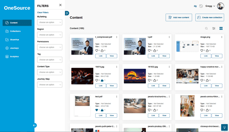Viewport: 229px width, 132px height.
Task: Click the ShareVue icon in sidebar
Action: tap(7, 40)
